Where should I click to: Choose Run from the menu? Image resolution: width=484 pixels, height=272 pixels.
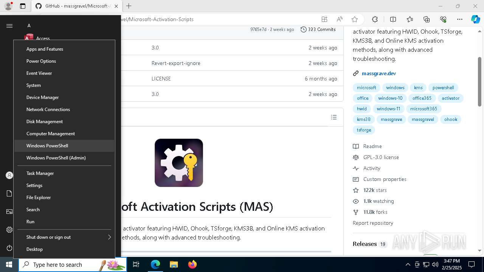click(64, 222)
